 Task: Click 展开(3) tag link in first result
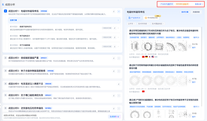pos(196,38)
